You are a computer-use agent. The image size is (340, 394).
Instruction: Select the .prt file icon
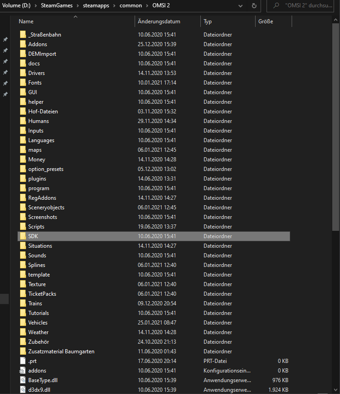(23, 361)
